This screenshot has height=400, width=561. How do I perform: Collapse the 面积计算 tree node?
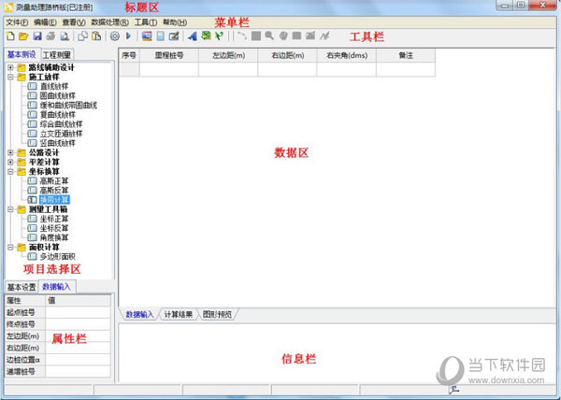[10, 247]
